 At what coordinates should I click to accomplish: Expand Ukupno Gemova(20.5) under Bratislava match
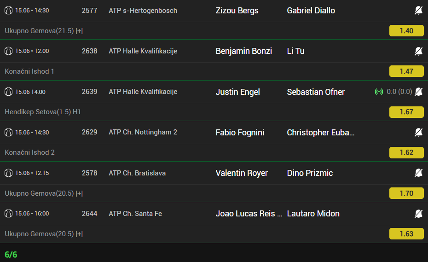click(44, 193)
